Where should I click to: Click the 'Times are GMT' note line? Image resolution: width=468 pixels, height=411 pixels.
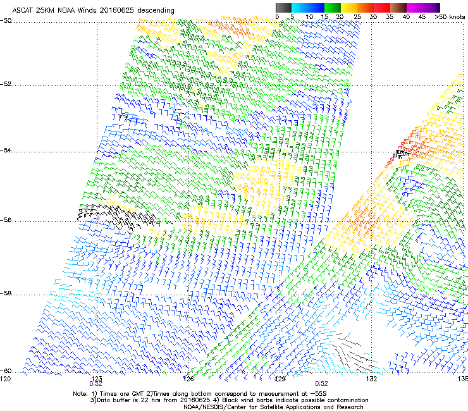coord(200,394)
